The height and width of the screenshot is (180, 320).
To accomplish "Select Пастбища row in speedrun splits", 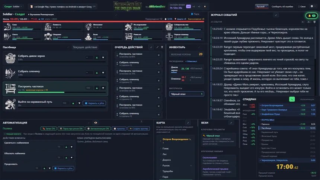I will tap(287, 128).
